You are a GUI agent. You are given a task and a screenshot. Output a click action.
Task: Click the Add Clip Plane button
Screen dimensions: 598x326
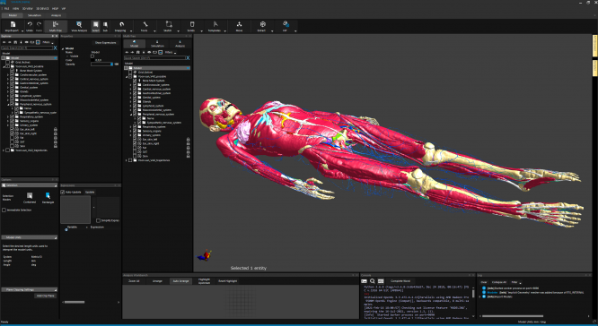pos(46,296)
